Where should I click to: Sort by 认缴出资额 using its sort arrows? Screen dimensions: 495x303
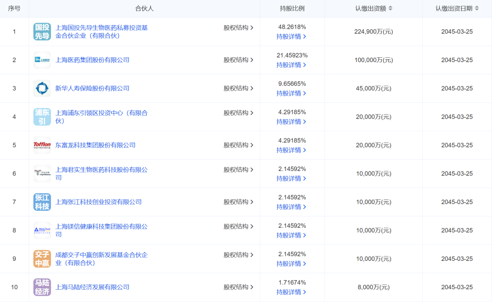point(390,9)
